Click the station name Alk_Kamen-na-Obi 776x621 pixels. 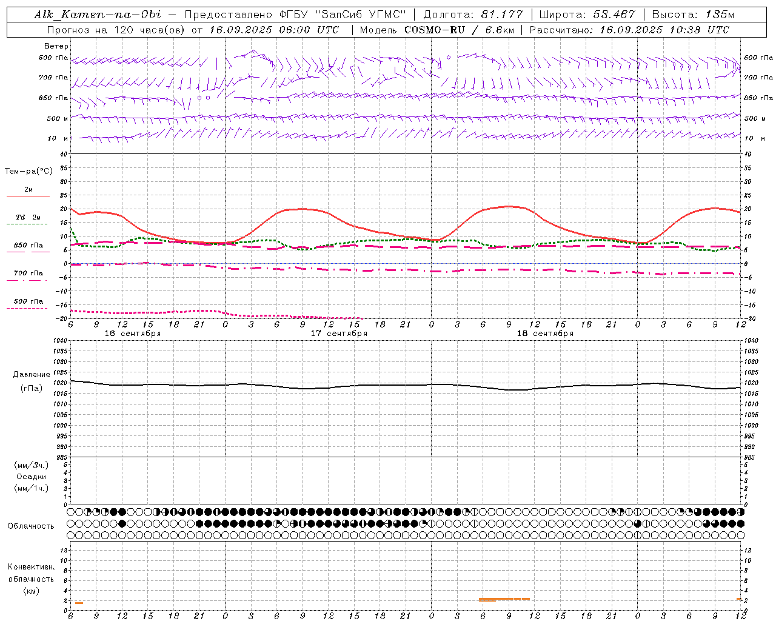[x=97, y=15]
